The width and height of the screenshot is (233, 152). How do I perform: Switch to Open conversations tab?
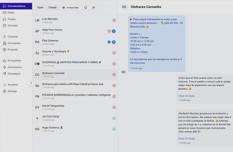(x=40, y=8)
